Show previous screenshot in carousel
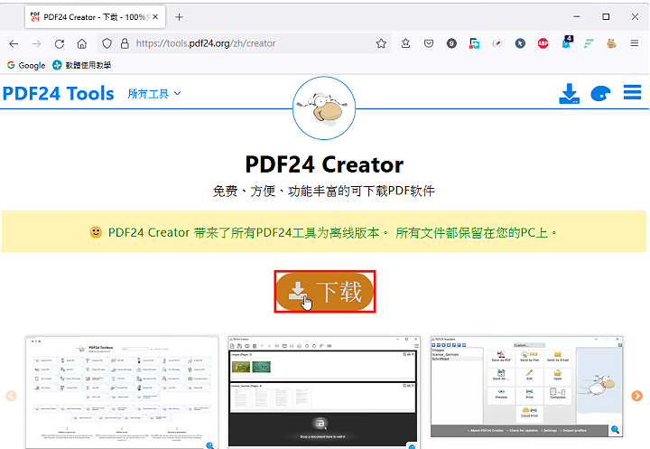The height and width of the screenshot is (449, 650). pos(11,396)
